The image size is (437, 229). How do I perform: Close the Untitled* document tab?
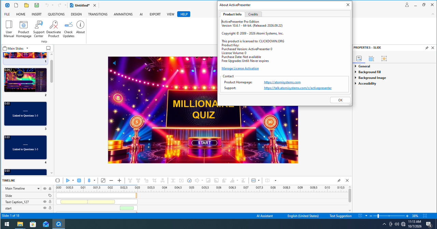point(95,5)
